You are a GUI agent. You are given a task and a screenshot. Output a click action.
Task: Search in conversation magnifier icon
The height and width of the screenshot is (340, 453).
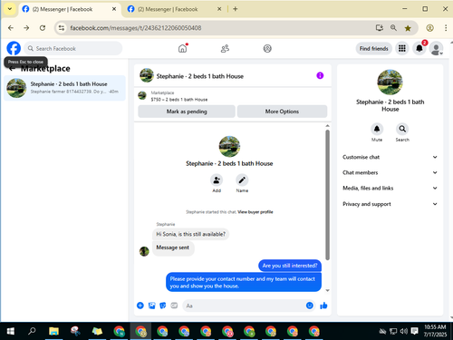402,129
